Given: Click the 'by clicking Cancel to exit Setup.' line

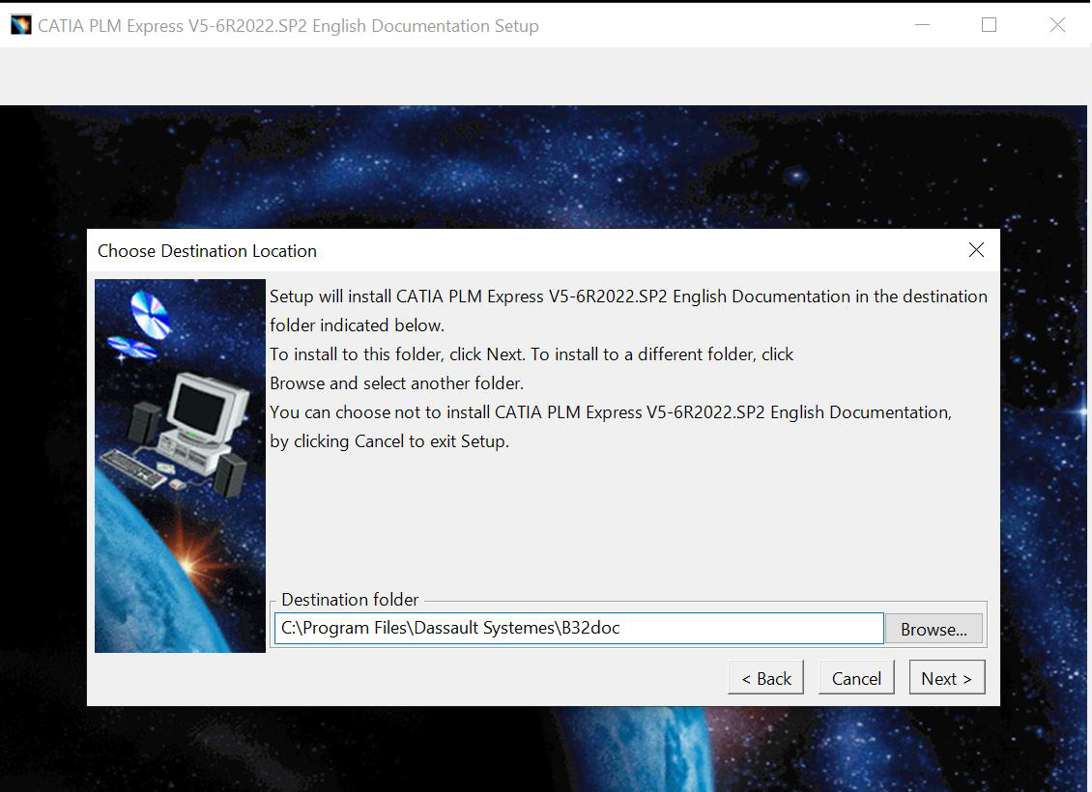Looking at the screenshot, I should [x=389, y=441].
